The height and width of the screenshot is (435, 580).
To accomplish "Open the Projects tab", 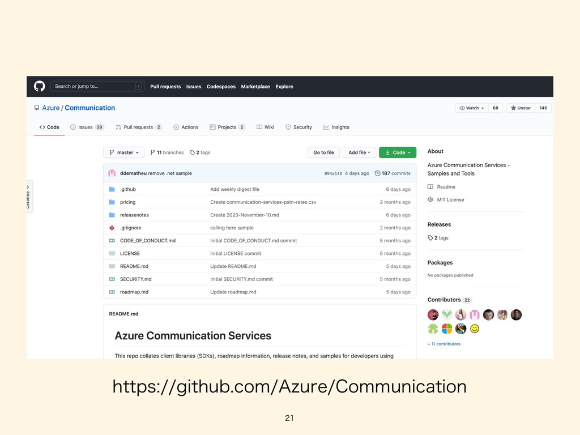I will [228, 127].
